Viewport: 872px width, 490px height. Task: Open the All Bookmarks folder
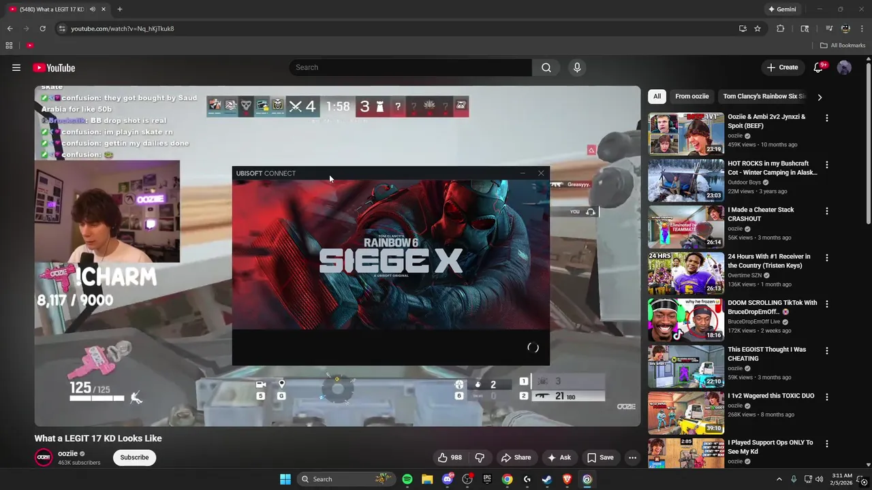click(842, 46)
